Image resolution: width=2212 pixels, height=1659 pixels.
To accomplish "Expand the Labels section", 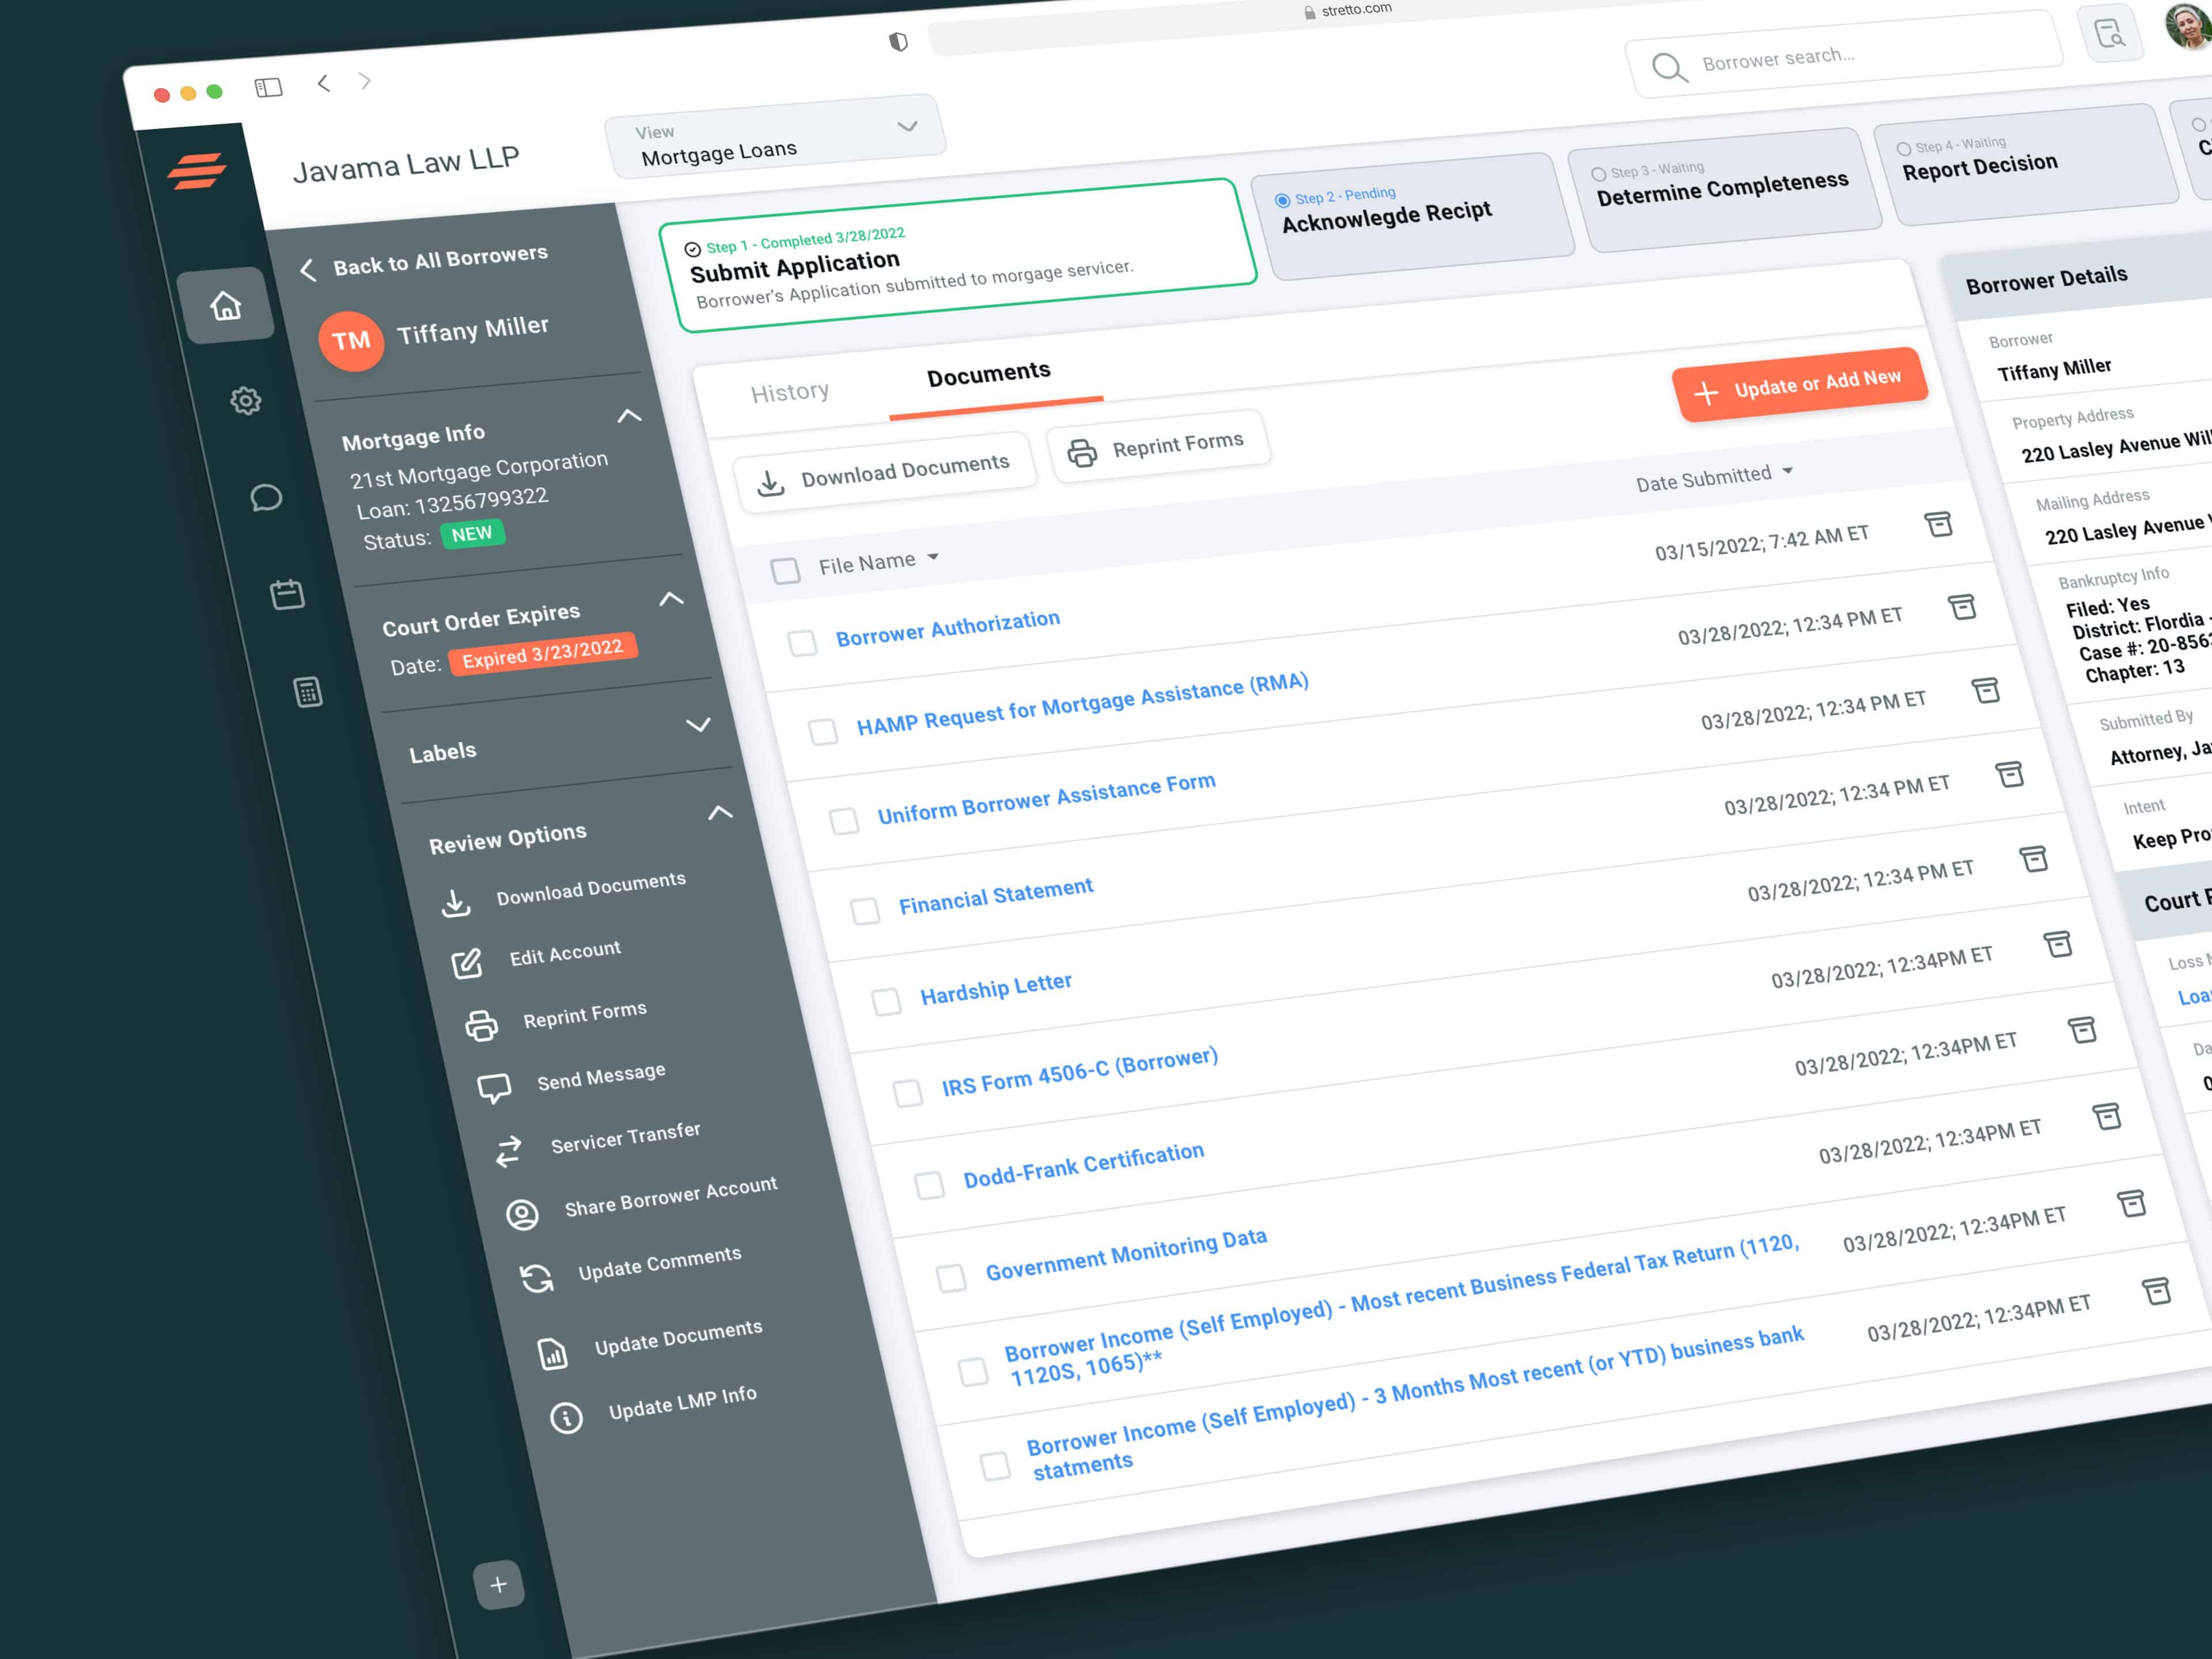I will (698, 725).
